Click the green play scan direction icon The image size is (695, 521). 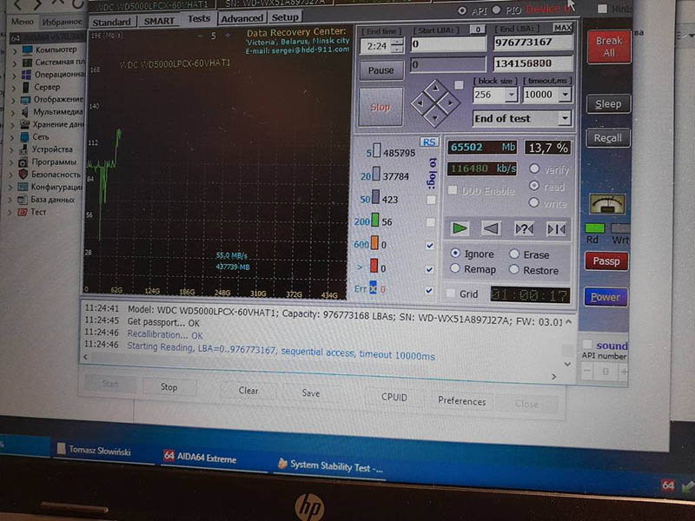tap(460, 228)
